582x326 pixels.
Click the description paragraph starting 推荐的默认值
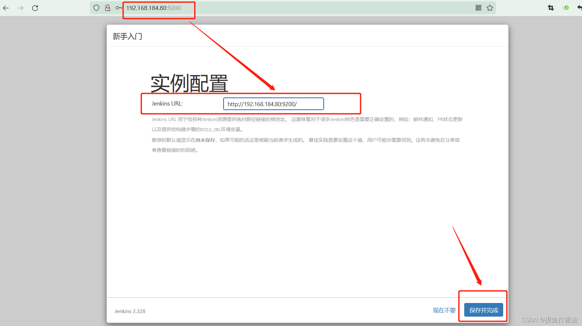[306, 145]
